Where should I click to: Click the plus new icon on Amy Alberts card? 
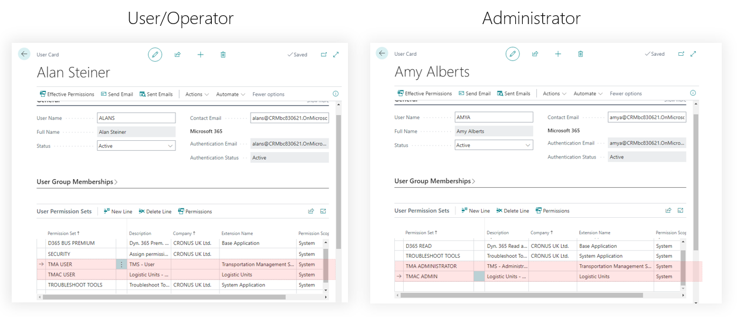click(x=557, y=54)
